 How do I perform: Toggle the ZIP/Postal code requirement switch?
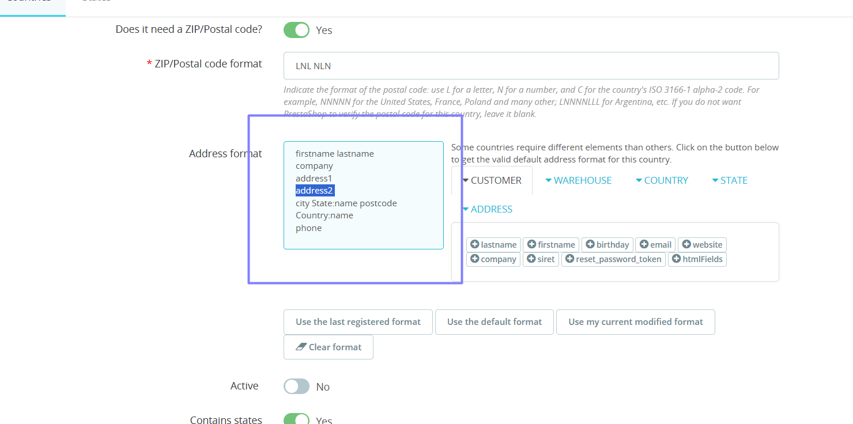click(297, 30)
